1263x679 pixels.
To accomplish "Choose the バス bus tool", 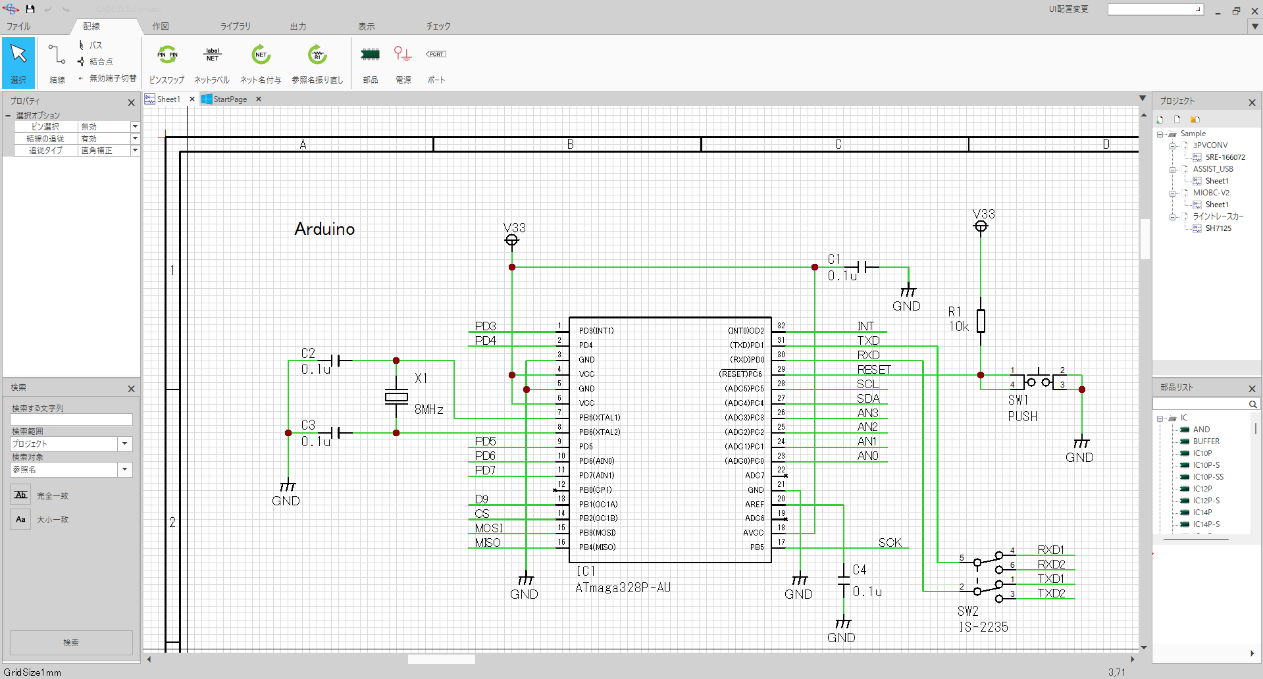I will click(x=91, y=45).
